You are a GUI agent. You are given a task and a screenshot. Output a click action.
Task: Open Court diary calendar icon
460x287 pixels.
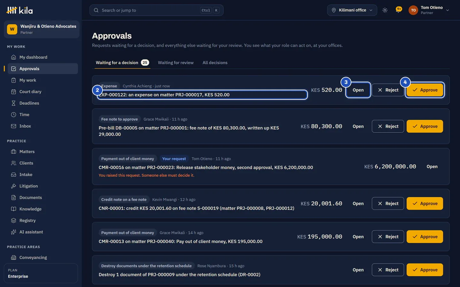[x=13, y=92]
